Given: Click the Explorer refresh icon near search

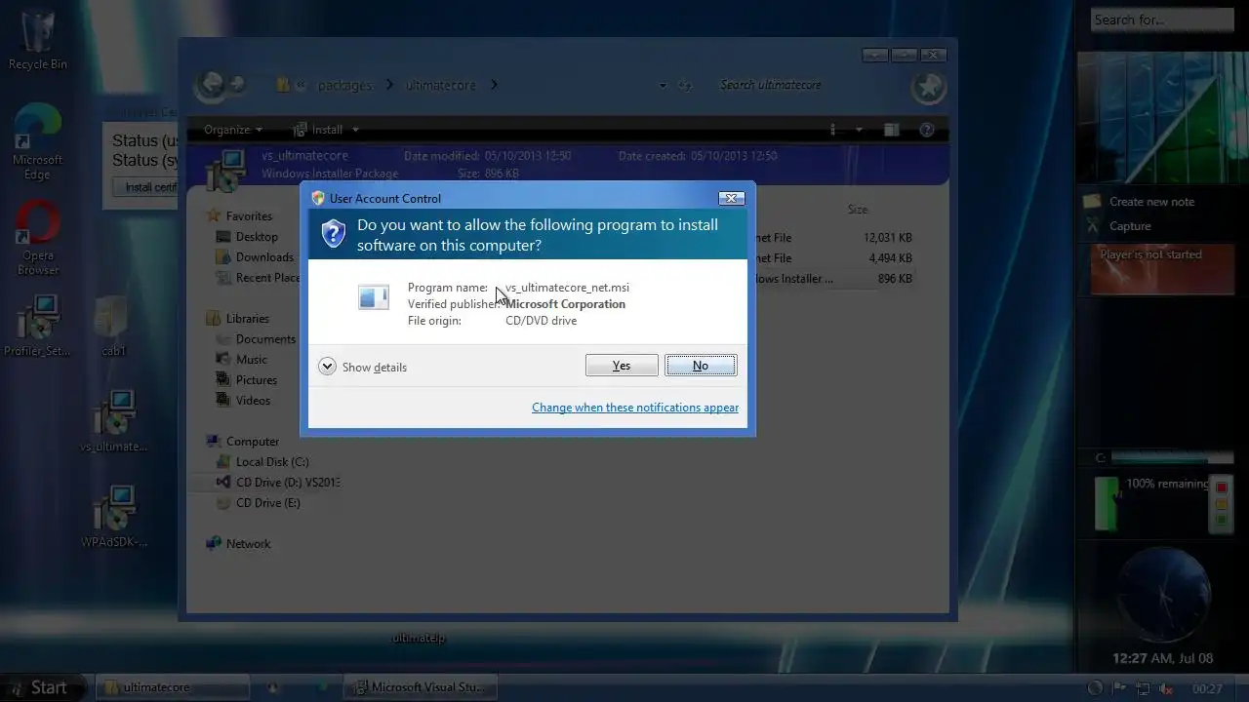Looking at the screenshot, I should tap(685, 85).
